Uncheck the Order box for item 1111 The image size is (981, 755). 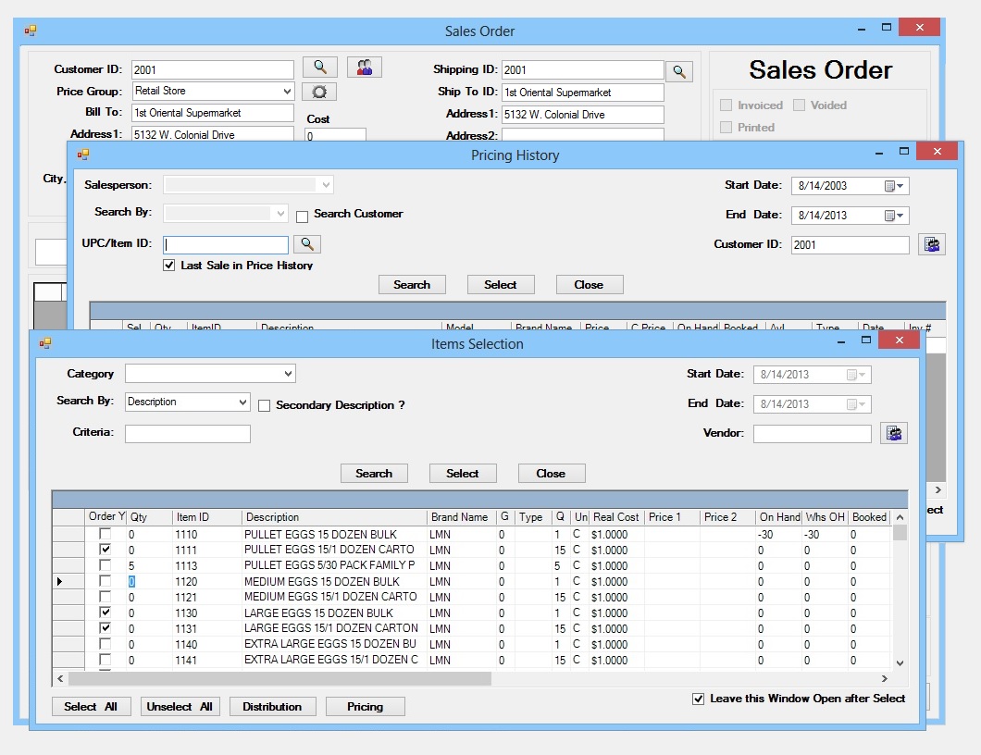(x=106, y=550)
